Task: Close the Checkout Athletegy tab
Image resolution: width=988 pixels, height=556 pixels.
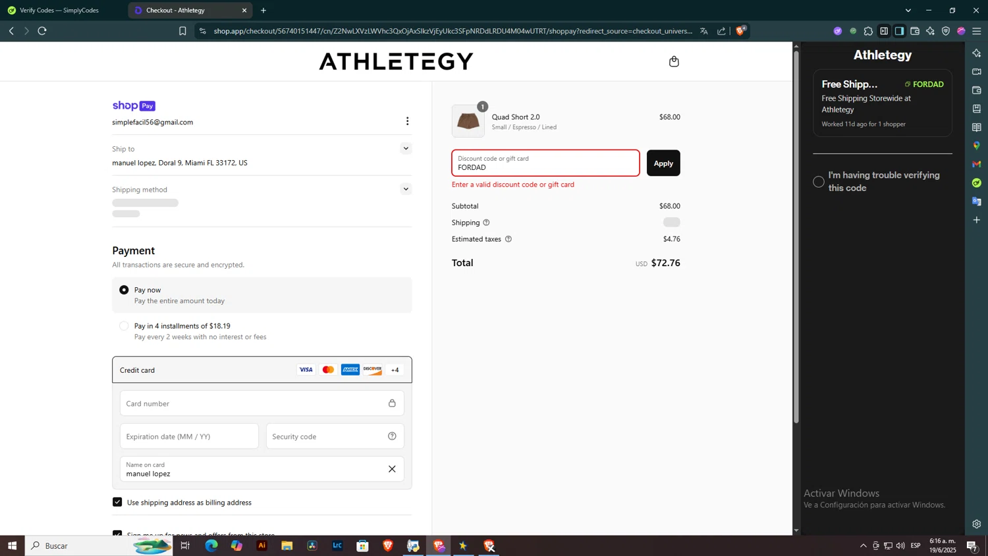Action: tap(244, 11)
